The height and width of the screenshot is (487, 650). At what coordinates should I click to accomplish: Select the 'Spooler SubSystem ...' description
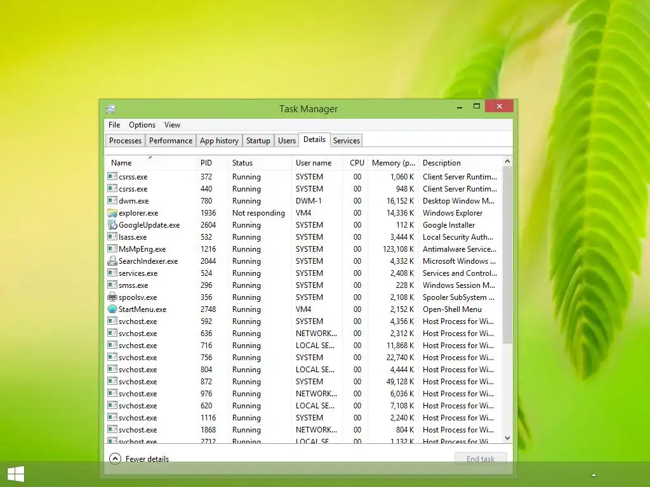[458, 297]
